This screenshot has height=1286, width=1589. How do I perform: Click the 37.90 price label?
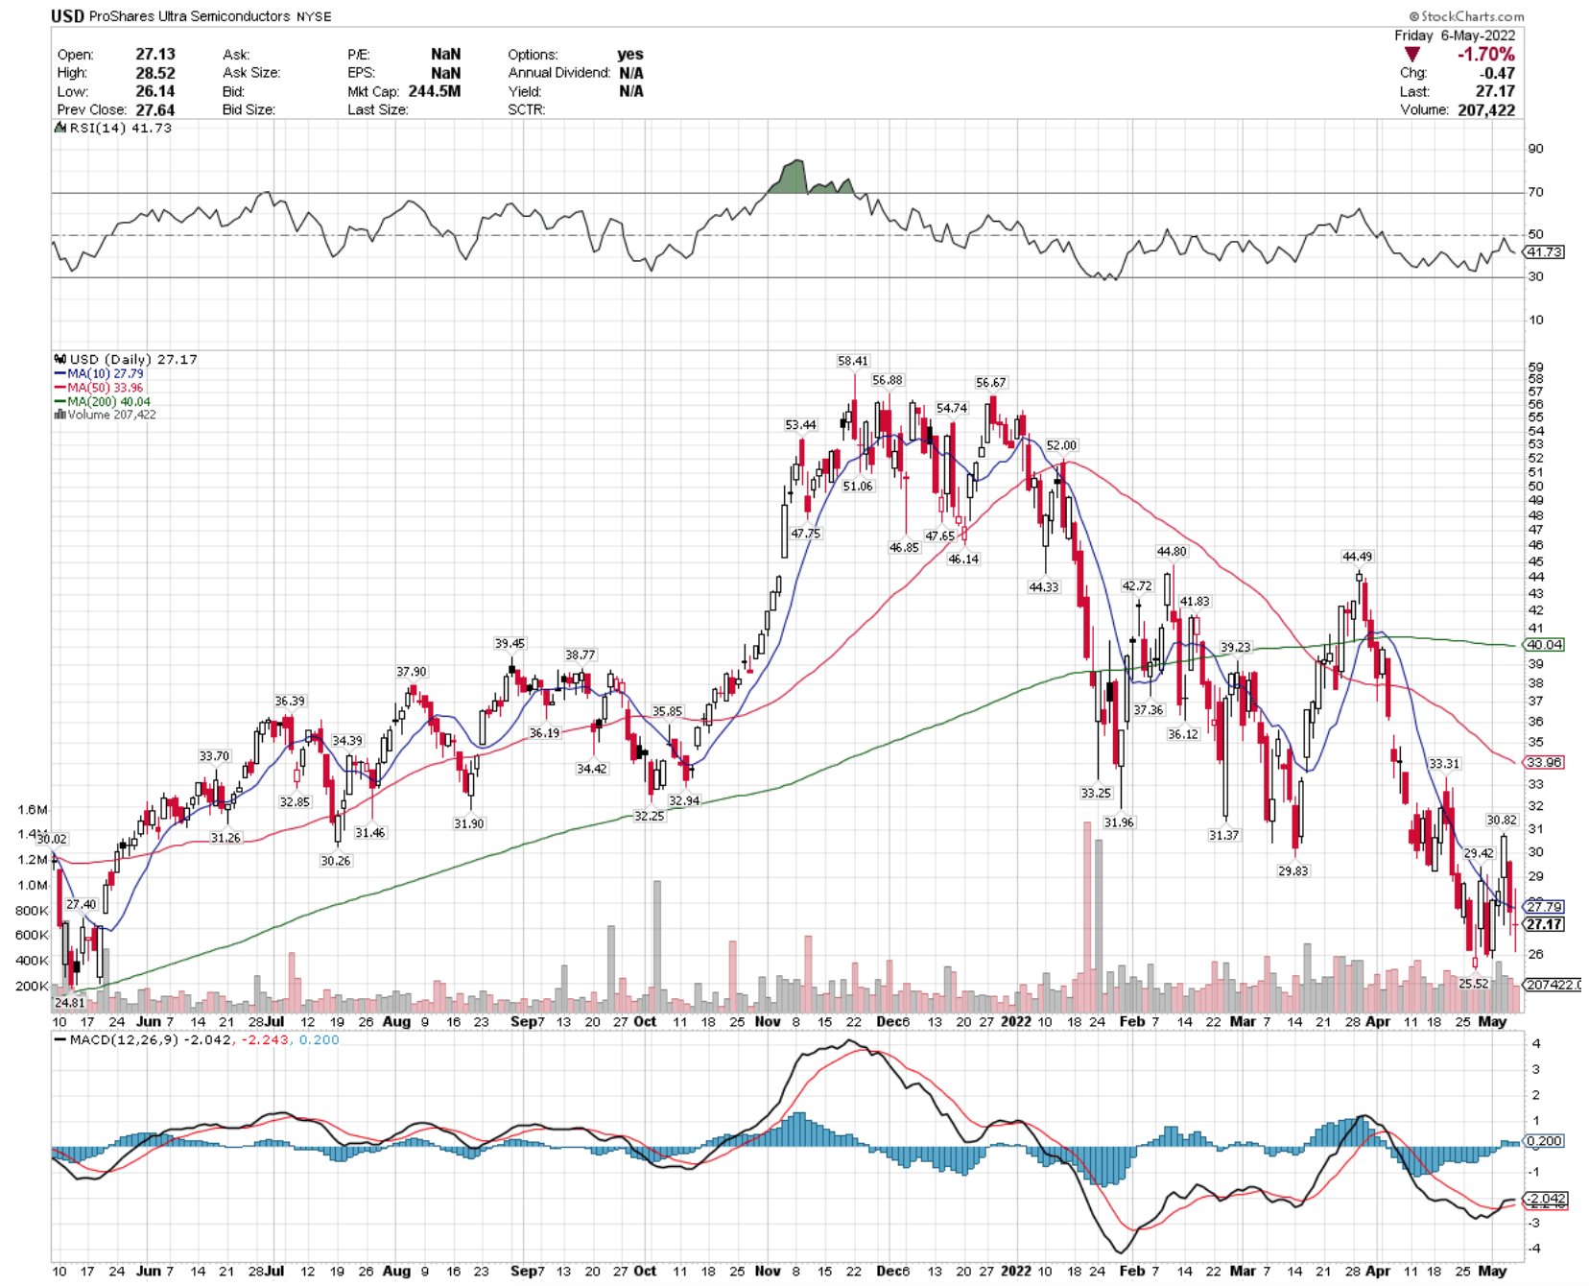tap(412, 672)
